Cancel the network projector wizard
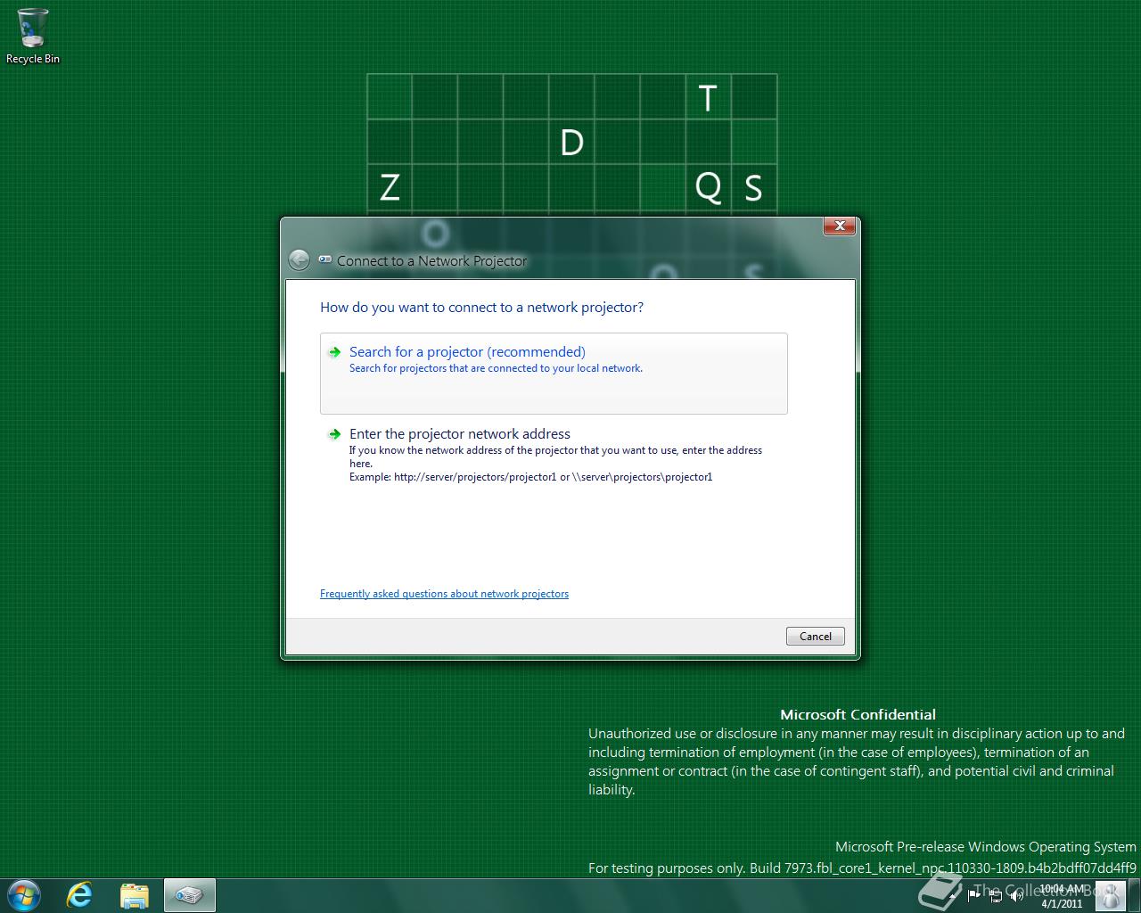This screenshot has width=1141, height=913. coord(815,636)
